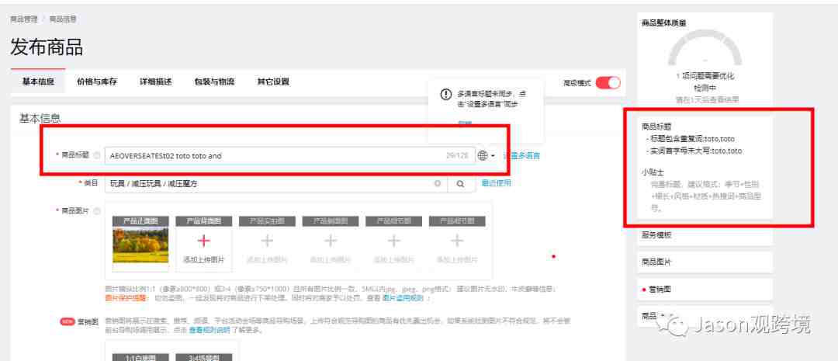The width and height of the screenshot is (838, 361).
Task: Click the 商品整体质量 gauge
Action: click(x=705, y=48)
